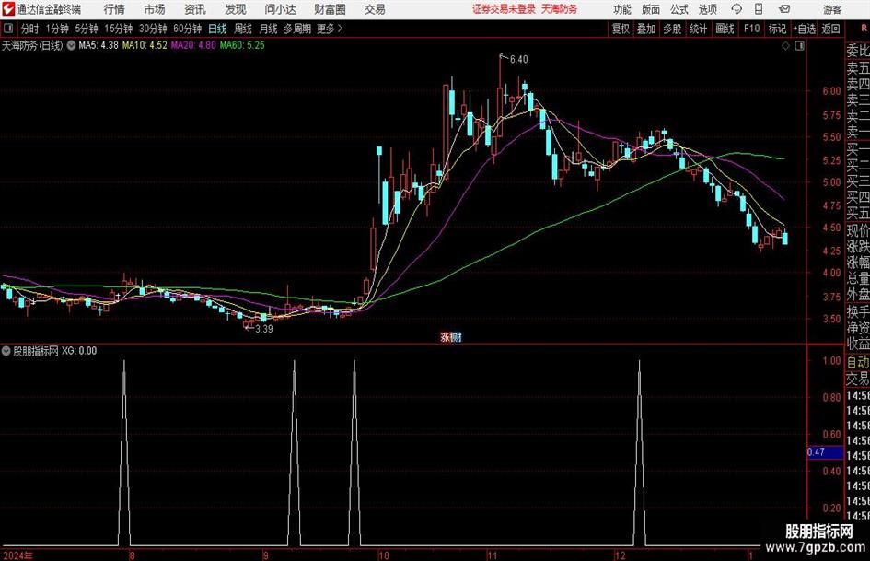This screenshot has height=561, width=870.
Task: Click the 6.00 price axis label
Action: coord(831,90)
